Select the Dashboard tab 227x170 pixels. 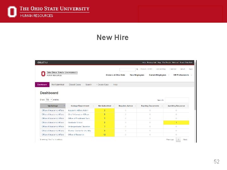tap(42, 85)
